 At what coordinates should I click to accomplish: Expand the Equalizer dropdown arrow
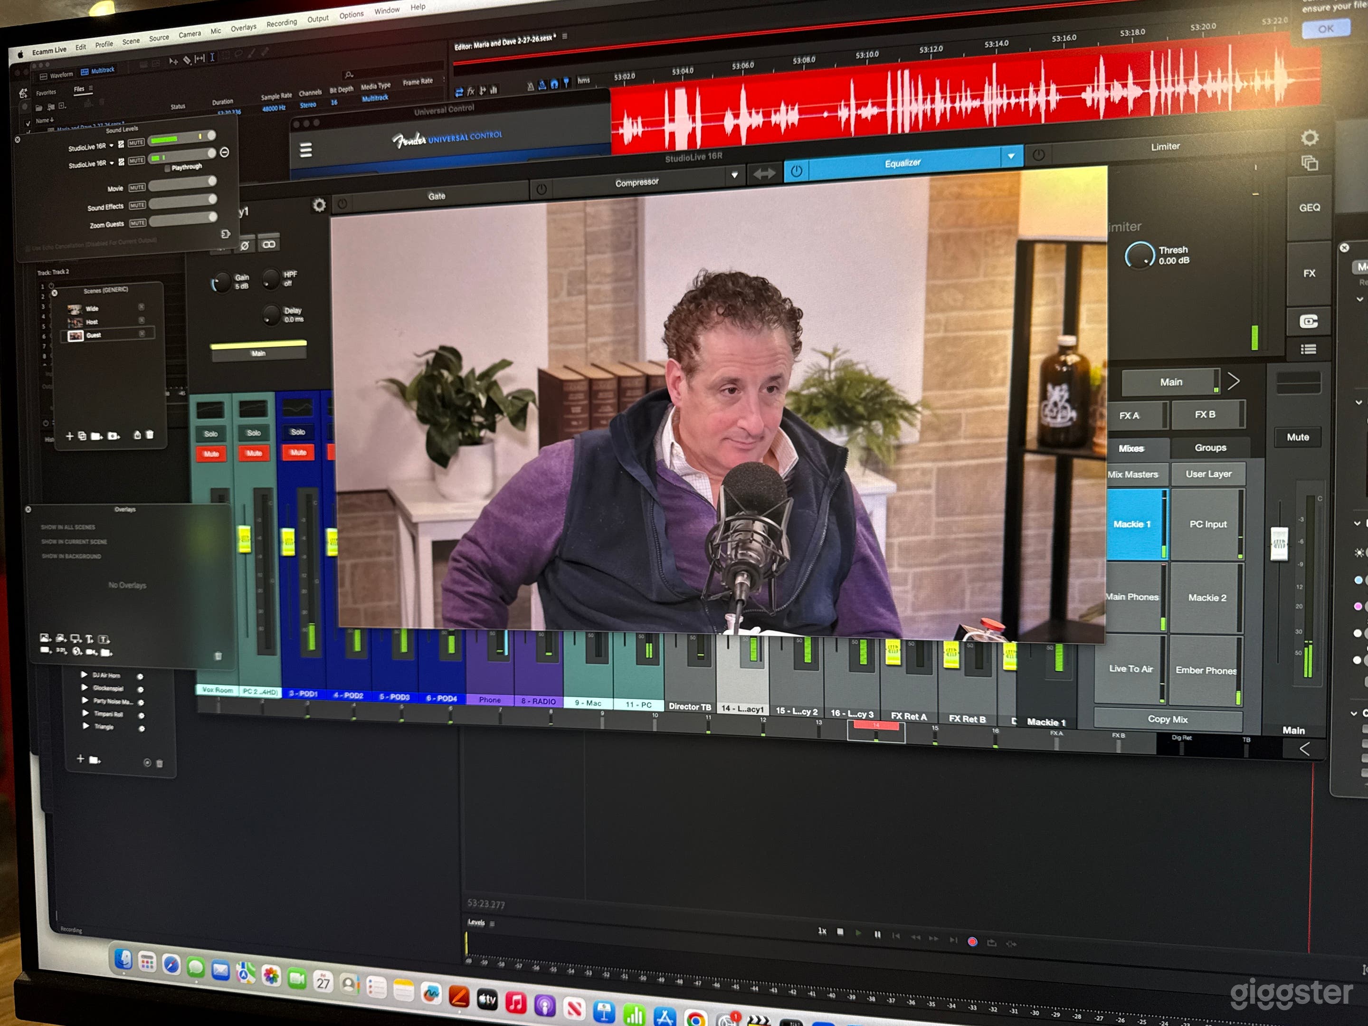tap(1010, 156)
